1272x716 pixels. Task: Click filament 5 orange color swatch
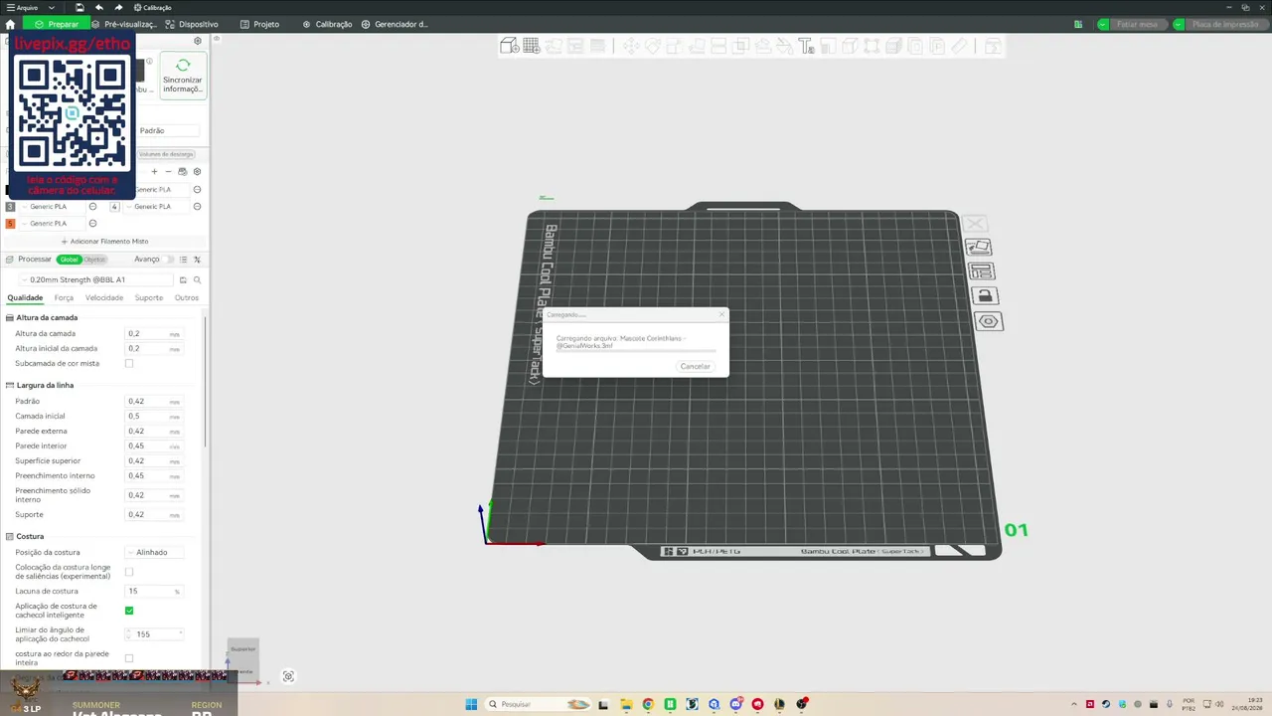coord(11,224)
